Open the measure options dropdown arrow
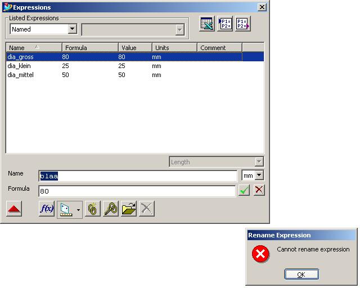The width and height of the screenshot is (360, 288). coord(79,209)
